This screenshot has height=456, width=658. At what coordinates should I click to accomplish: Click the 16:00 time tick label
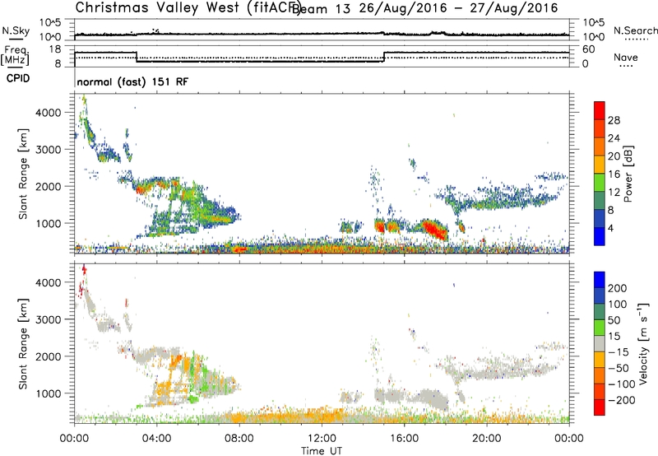[404, 439]
